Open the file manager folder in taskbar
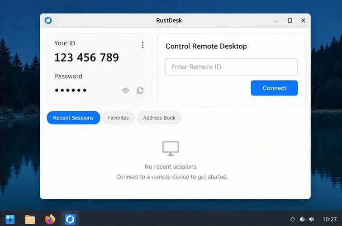The height and width of the screenshot is (226, 342). tap(30, 219)
